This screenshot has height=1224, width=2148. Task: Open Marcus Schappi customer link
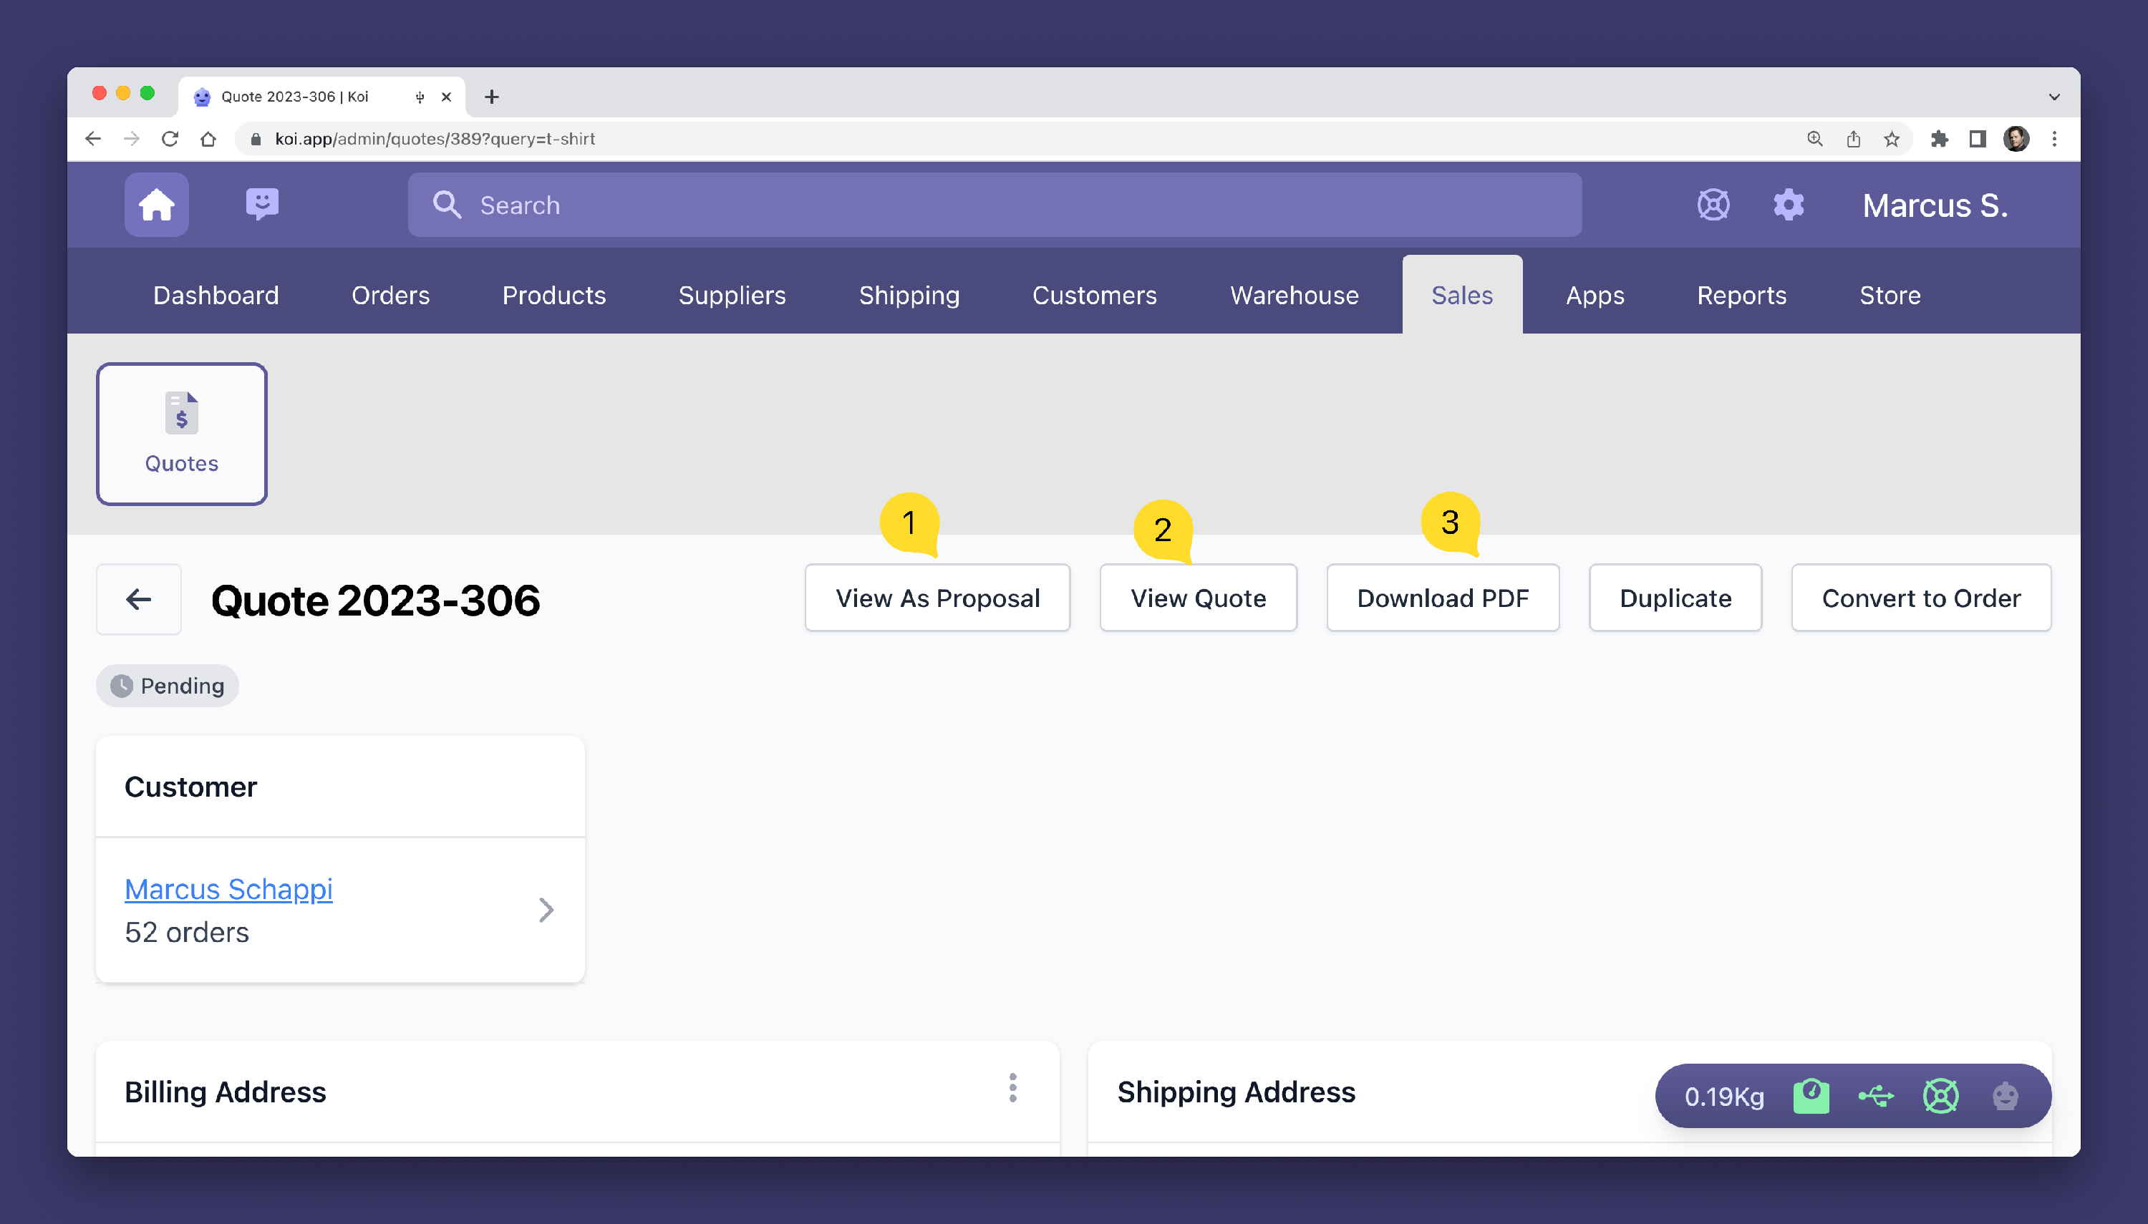(228, 888)
